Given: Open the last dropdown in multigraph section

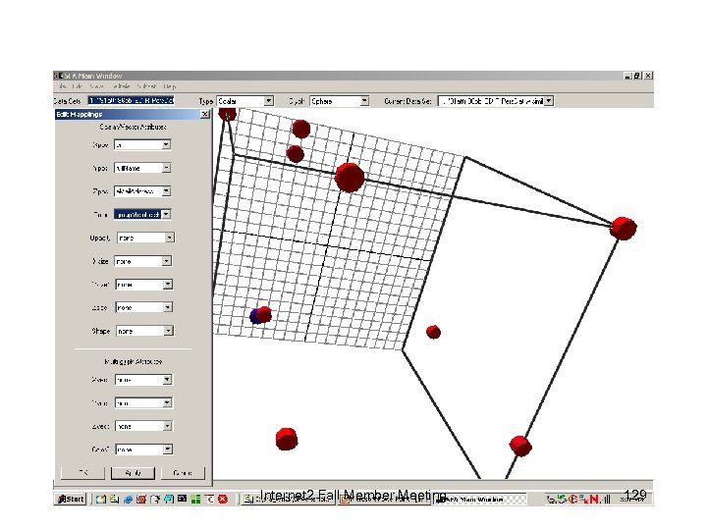Looking at the screenshot, I should tap(143, 450).
